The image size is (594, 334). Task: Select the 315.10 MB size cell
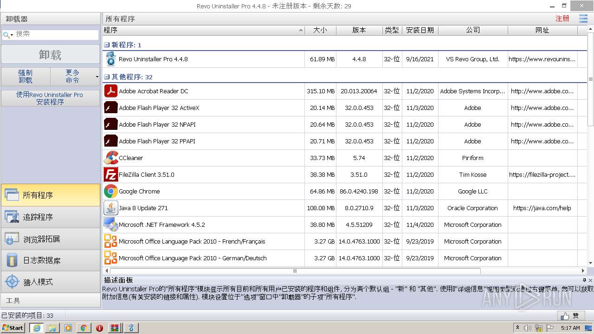coord(321,91)
